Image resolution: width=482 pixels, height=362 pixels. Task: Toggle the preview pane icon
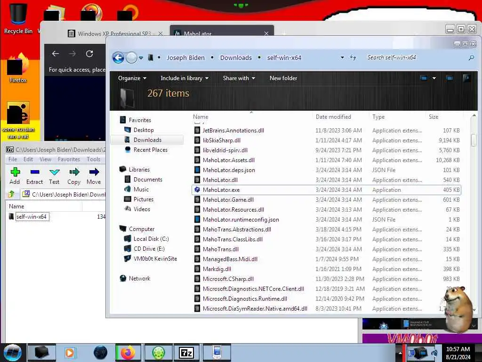(x=450, y=78)
